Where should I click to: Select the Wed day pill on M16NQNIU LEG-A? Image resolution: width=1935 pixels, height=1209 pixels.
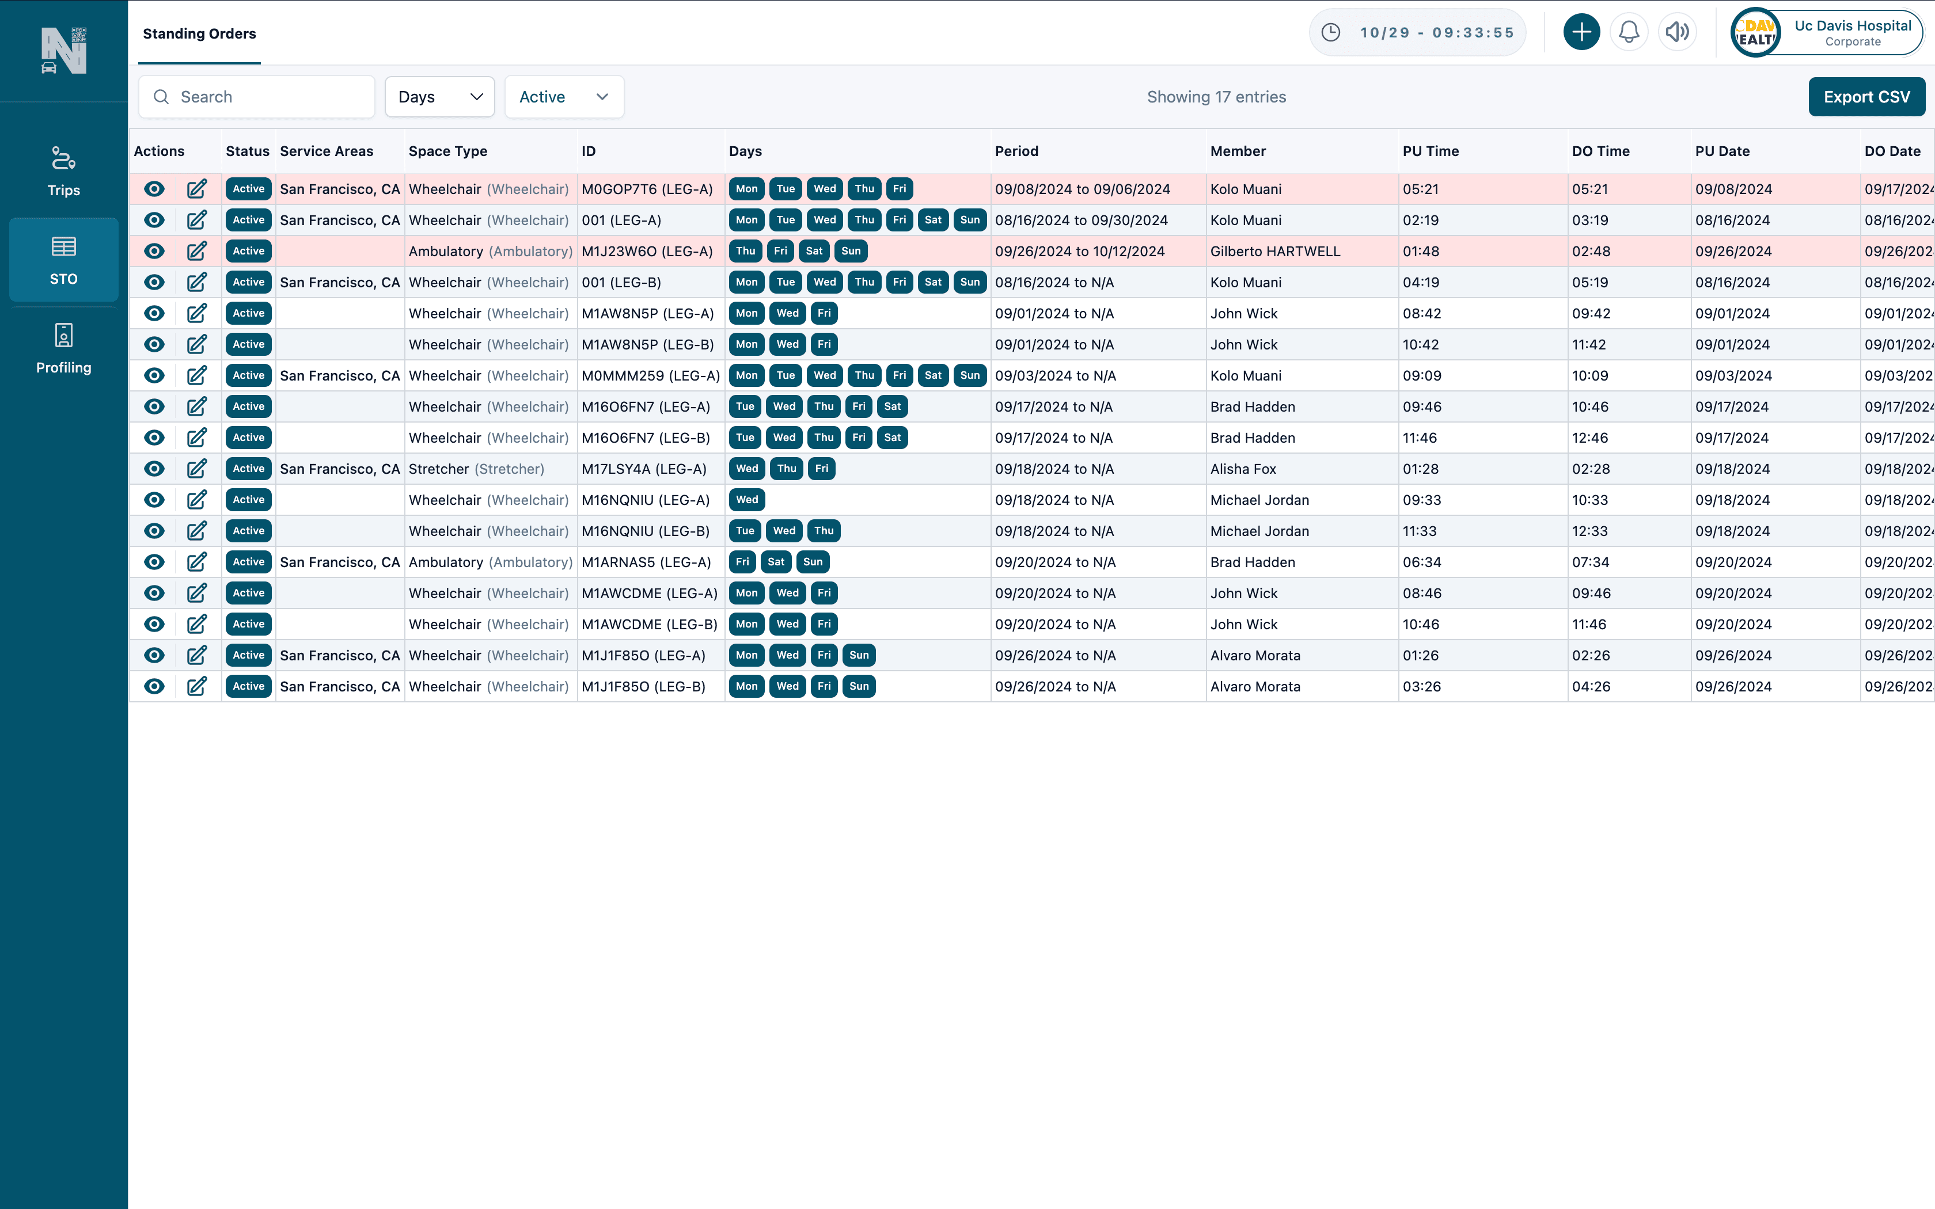[x=746, y=499]
